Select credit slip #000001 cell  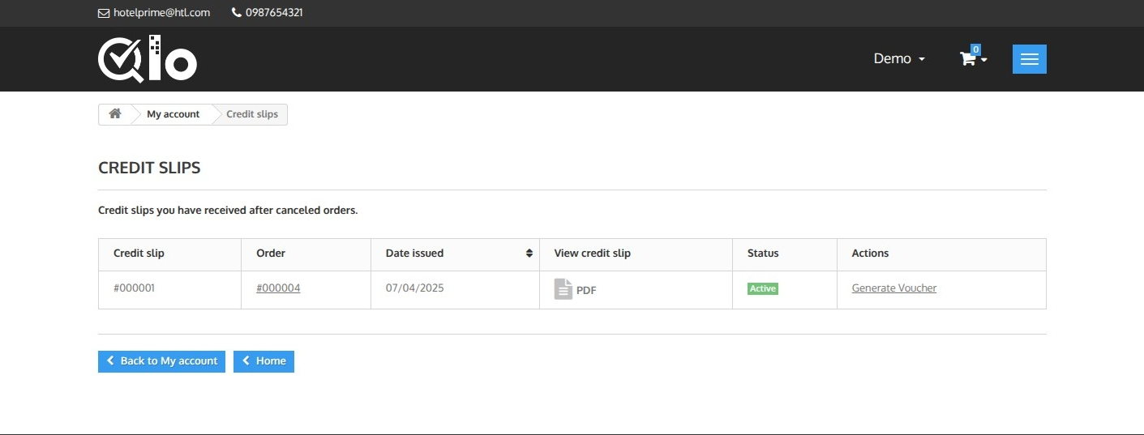click(169, 289)
